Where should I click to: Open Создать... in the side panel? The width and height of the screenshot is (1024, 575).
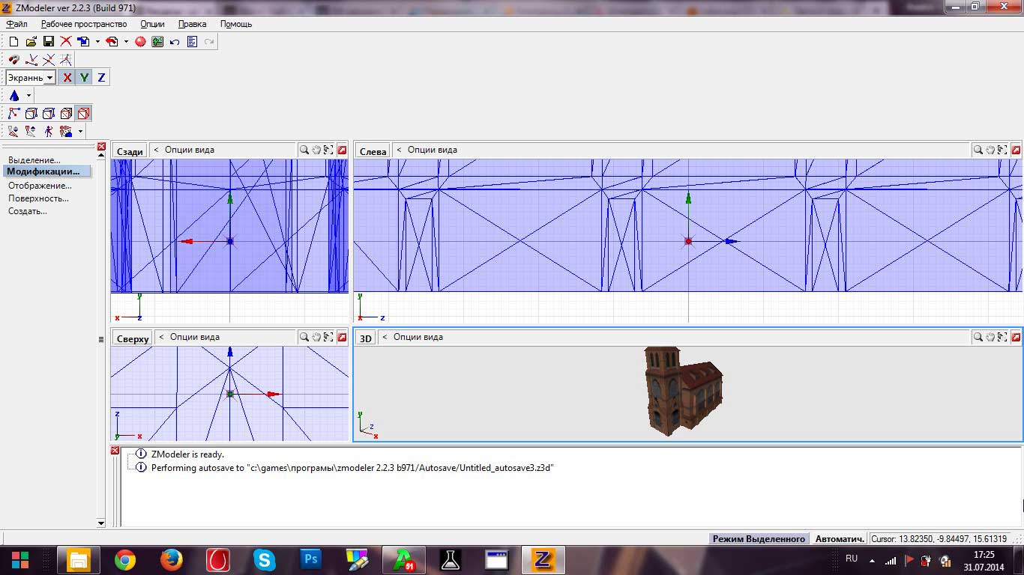click(28, 211)
